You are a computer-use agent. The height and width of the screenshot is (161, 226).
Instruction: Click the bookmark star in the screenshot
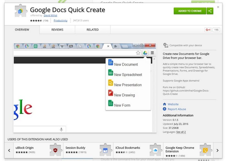point(138,53)
